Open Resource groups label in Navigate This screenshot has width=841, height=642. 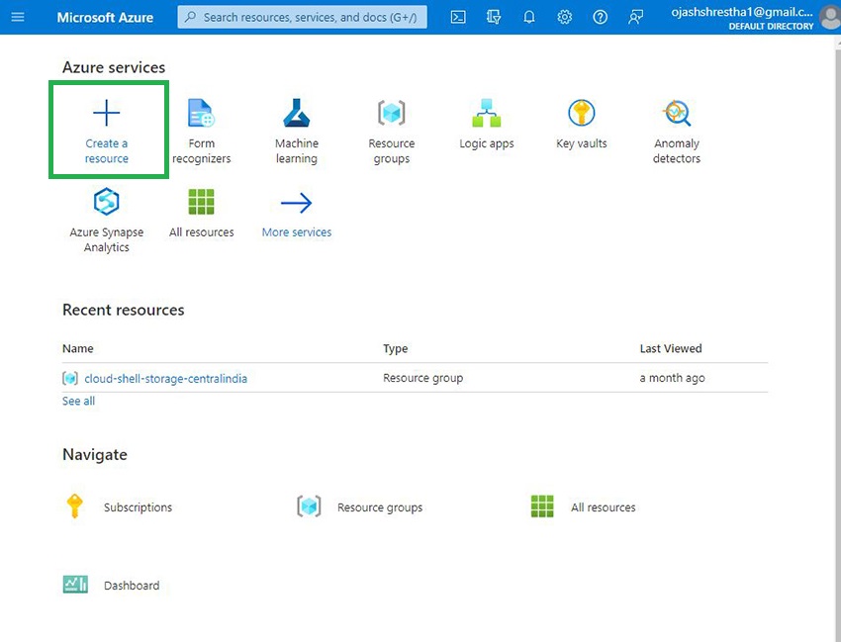pyautogui.click(x=380, y=507)
